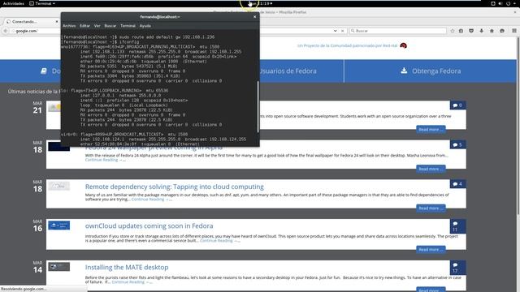Open ownCloud updates coming soon in Fedora
Screen dimensions: 520x292
(149, 225)
